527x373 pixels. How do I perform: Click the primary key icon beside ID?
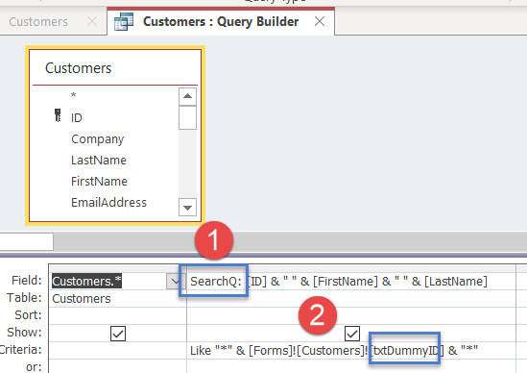pyautogui.click(x=58, y=115)
